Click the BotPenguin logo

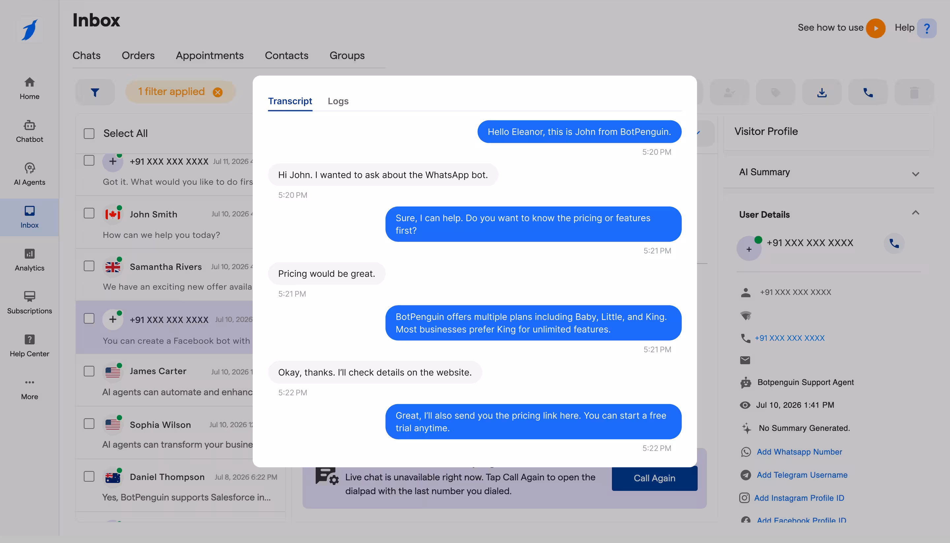pyautogui.click(x=29, y=30)
